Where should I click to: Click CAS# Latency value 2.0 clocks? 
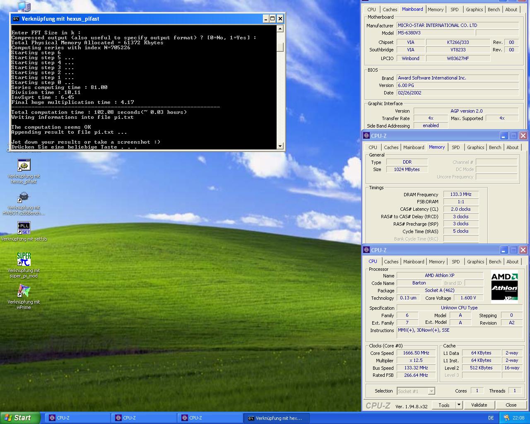[x=461, y=209]
